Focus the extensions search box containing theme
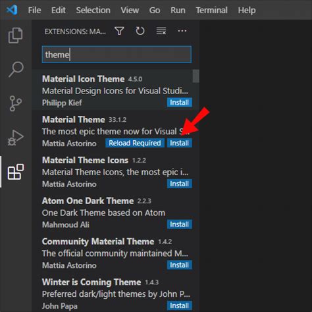 point(117,55)
